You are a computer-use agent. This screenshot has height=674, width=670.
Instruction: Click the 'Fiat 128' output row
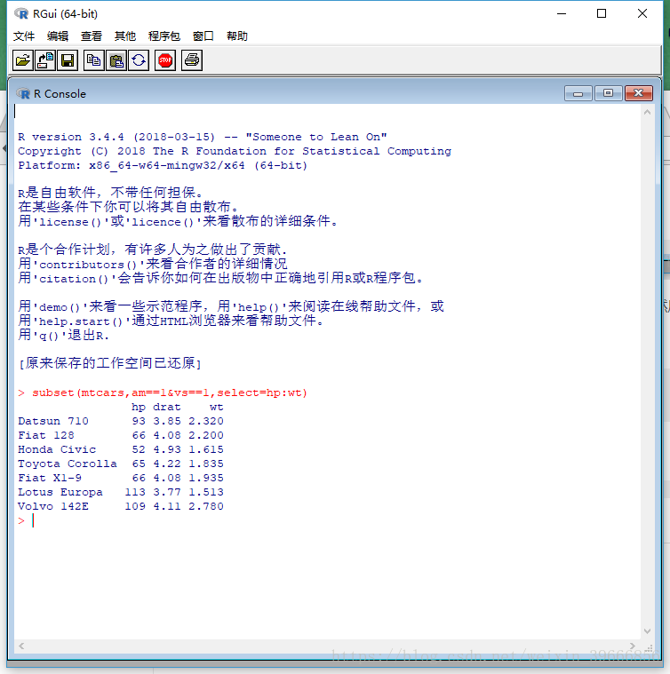[x=121, y=435]
